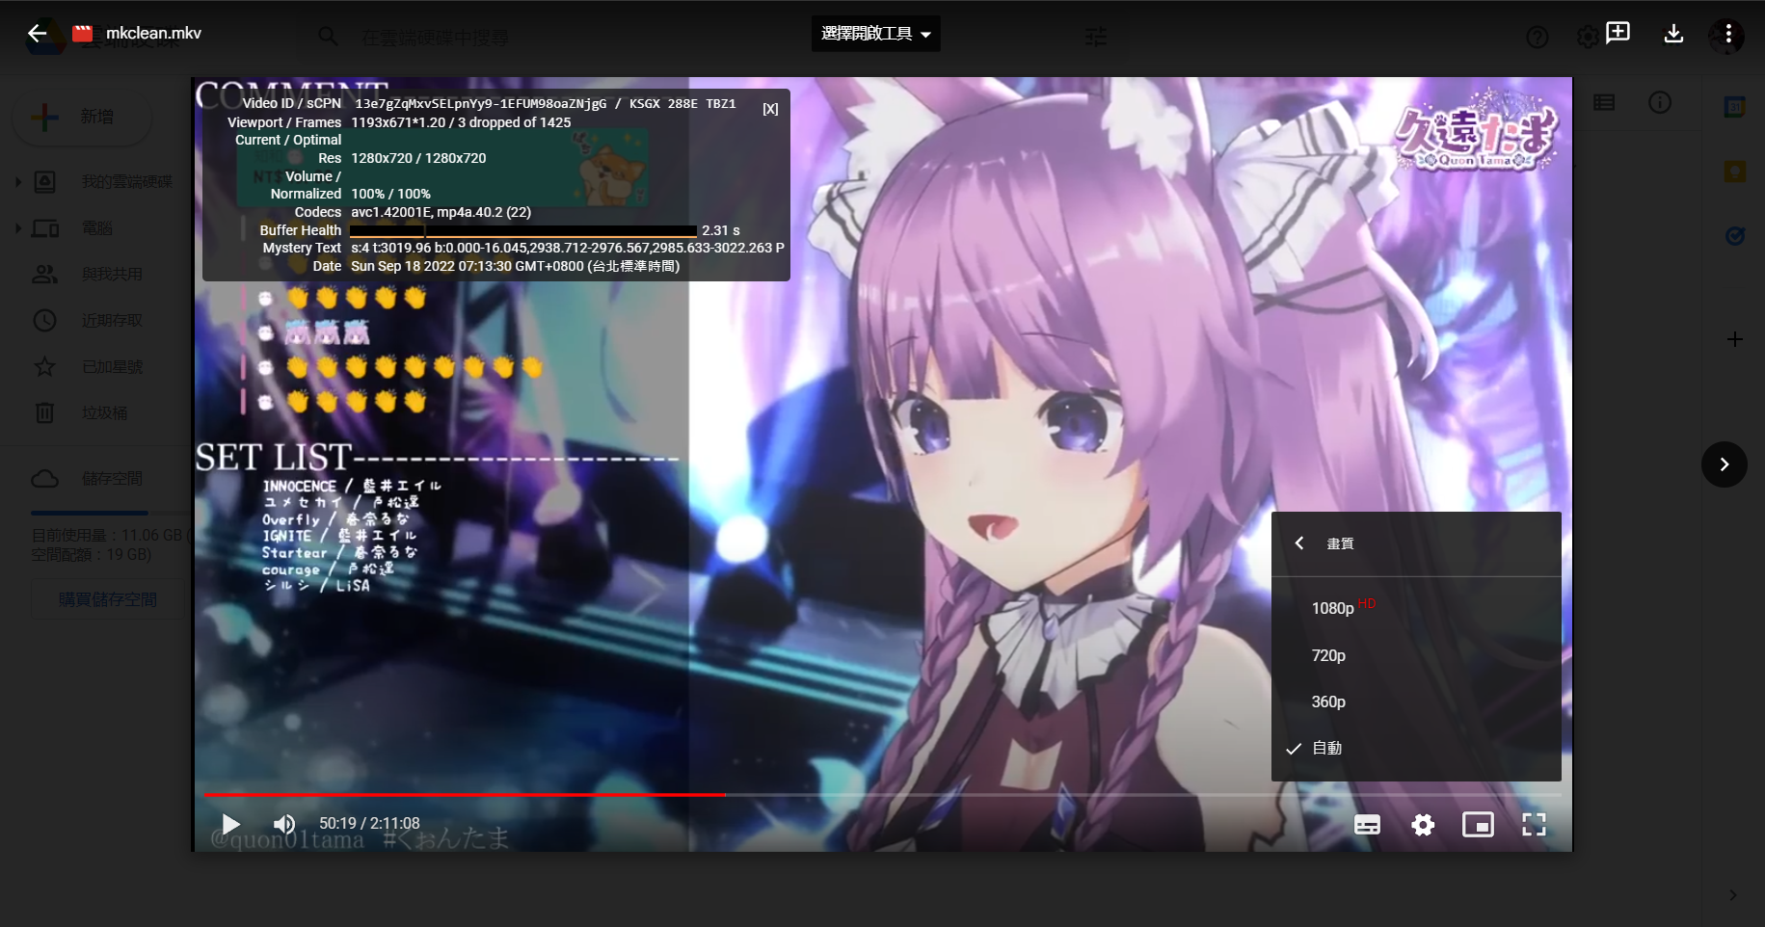Click the add comment icon

pos(1618,33)
